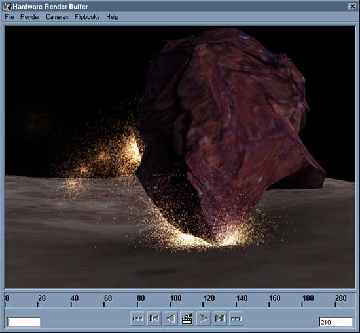The image size is (360, 333).
Task: Click the start frame field showing 1
Action: [x=24, y=322]
